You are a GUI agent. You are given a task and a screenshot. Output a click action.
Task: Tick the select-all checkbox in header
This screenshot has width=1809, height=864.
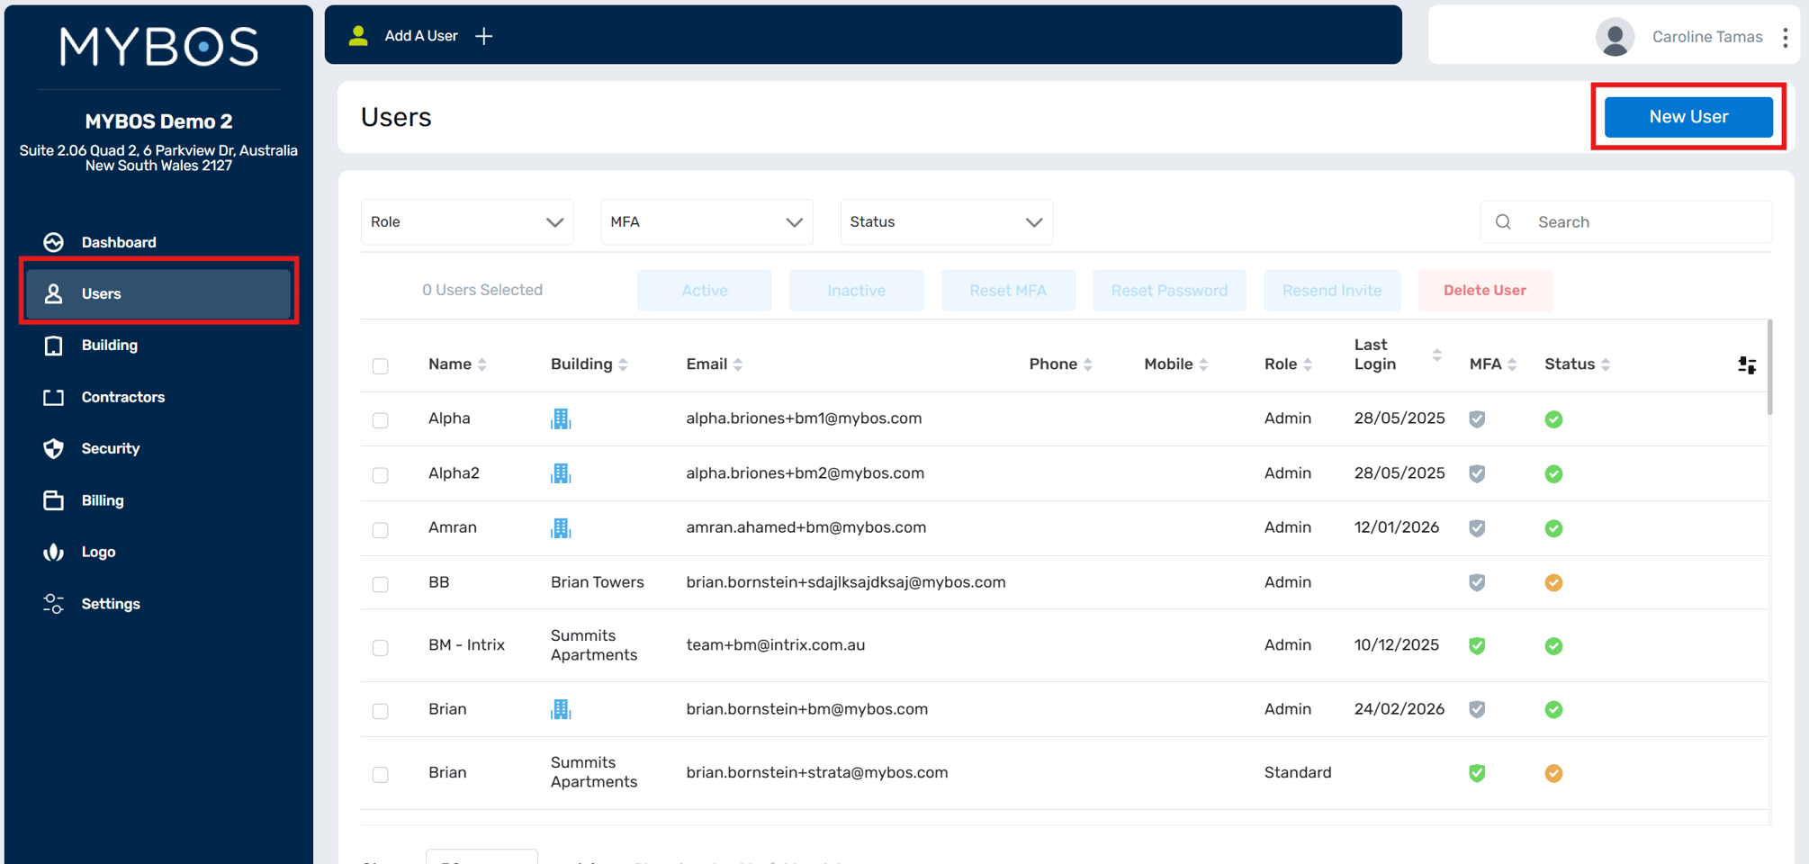(x=381, y=366)
